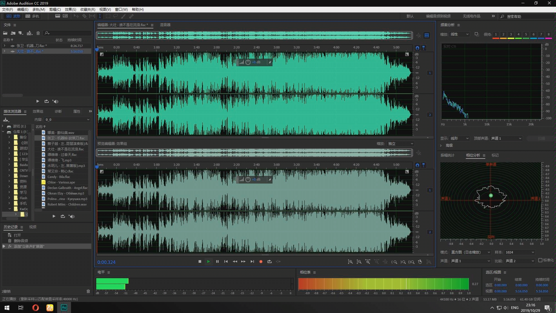The height and width of the screenshot is (313, 556).
Task: Open file via folder icon in 文件 panel
Action: click(x=5, y=33)
